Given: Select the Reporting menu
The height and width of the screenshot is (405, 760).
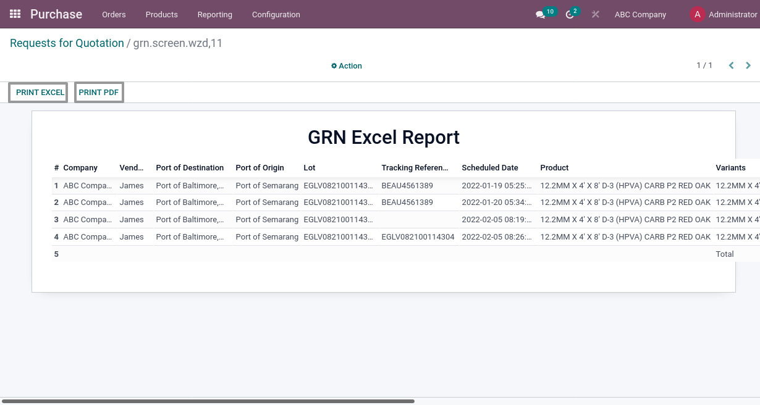Looking at the screenshot, I should point(214,14).
